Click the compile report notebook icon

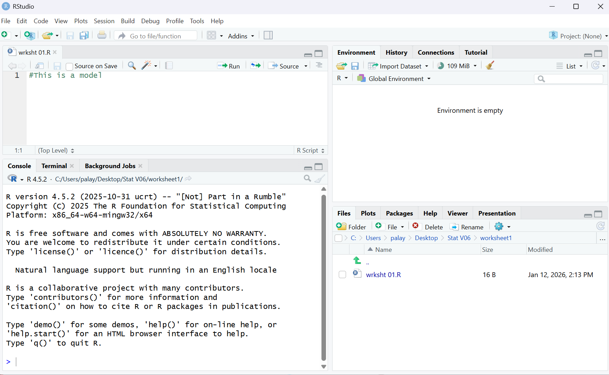(x=169, y=65)
